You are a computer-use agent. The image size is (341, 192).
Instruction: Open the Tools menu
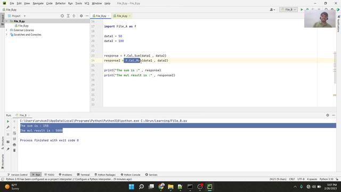tap(78, 3)
